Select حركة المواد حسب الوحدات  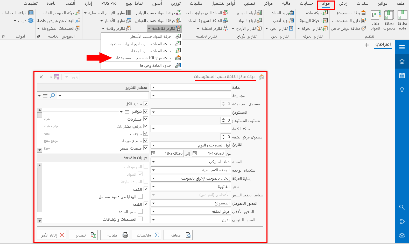pyautogui.click(x=142, y=51)
